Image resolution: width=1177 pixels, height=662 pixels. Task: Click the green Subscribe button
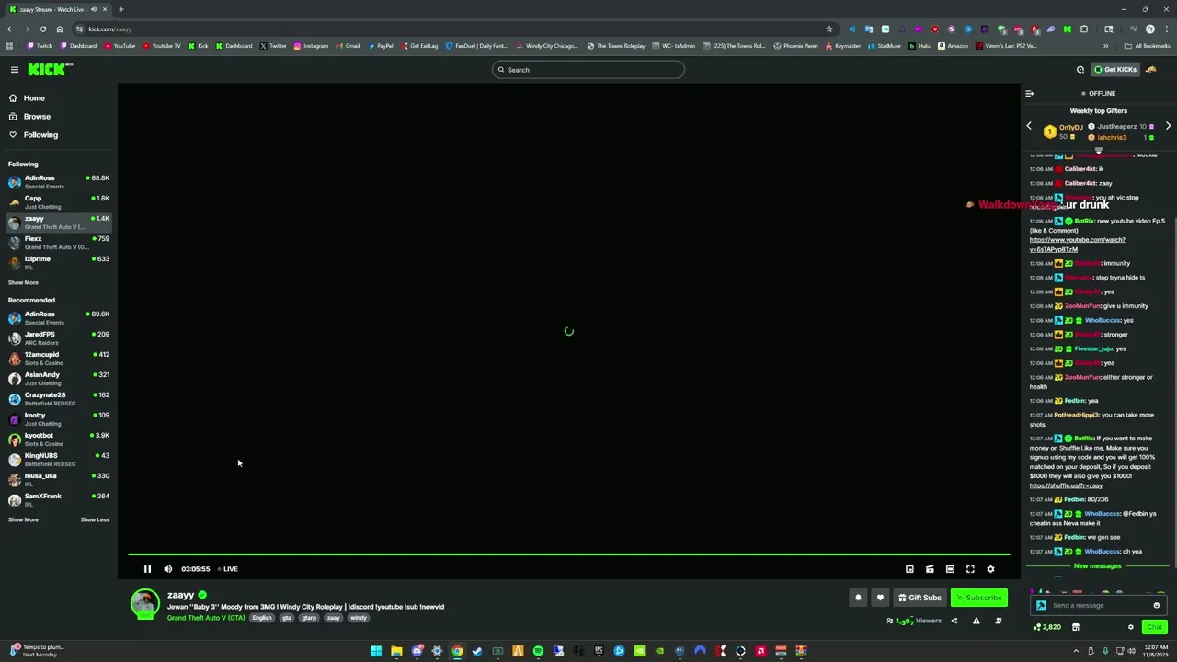(x=978, y=598)
